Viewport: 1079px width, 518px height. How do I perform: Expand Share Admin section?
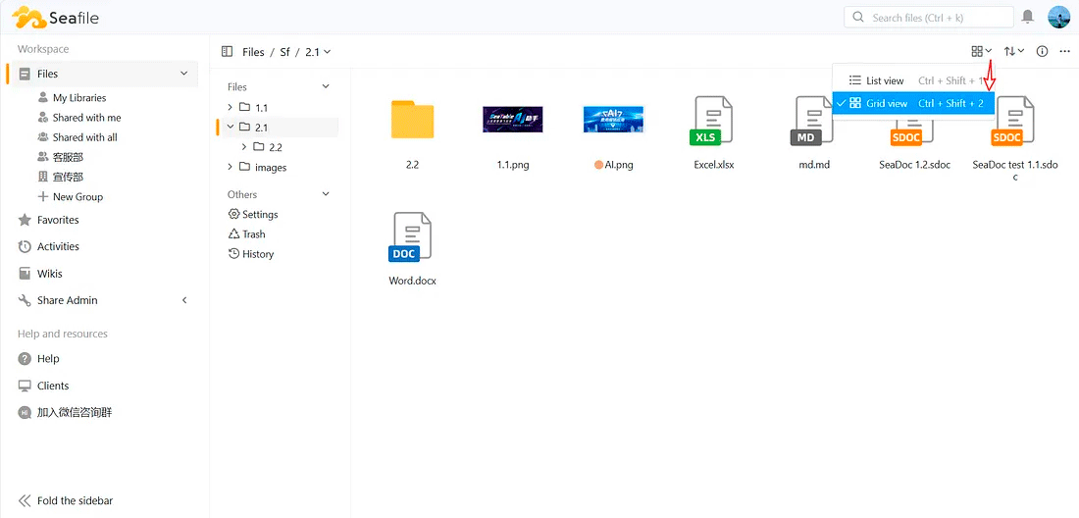click(183, 300)
